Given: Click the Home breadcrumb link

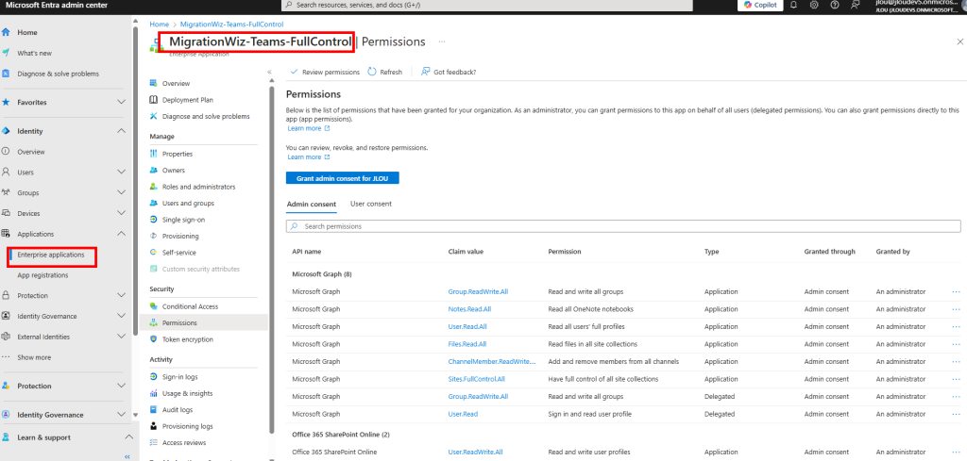Looking at the screenshot, I should (x=159, y=24).
